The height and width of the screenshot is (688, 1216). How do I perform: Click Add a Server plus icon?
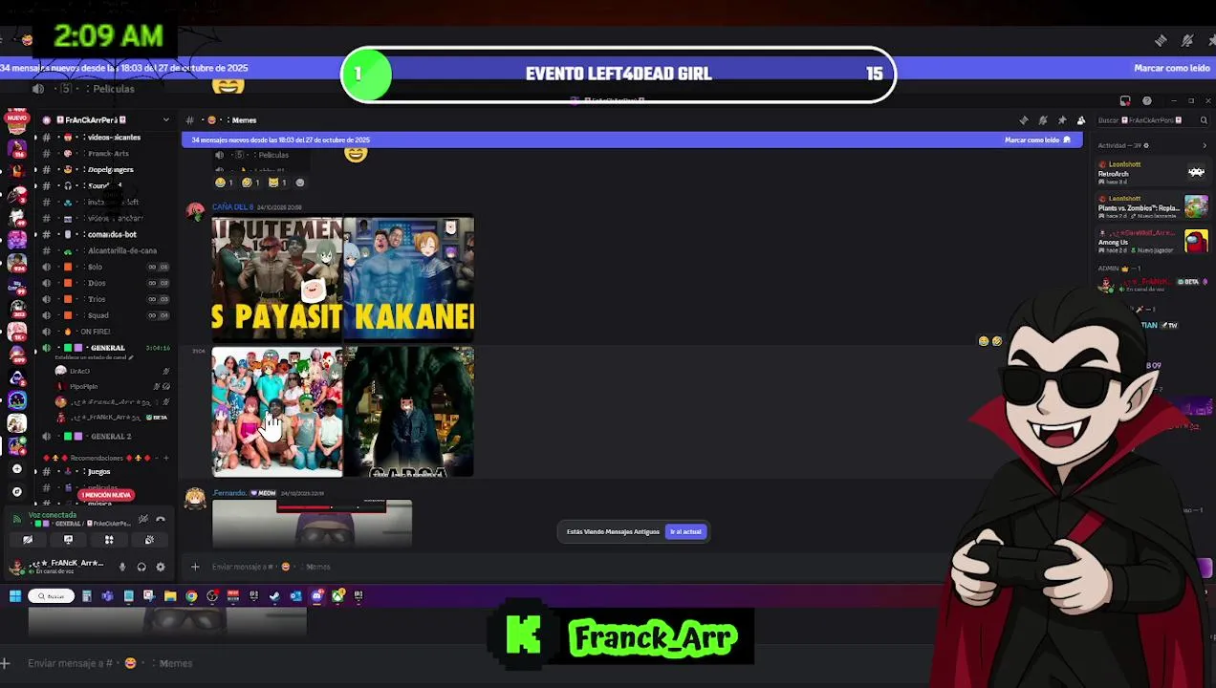(16, 469)
